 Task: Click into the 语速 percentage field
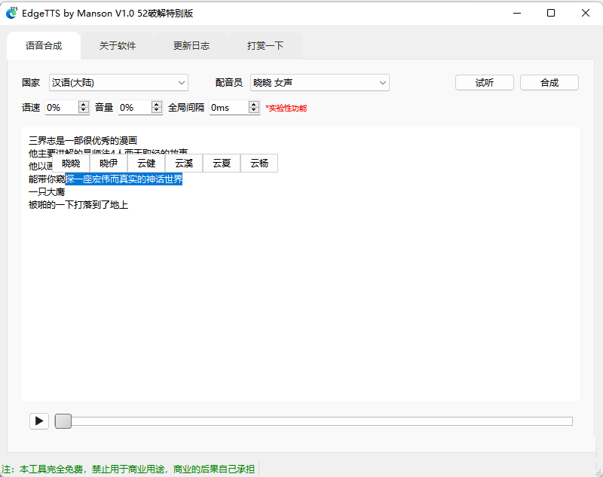[60, 108]
